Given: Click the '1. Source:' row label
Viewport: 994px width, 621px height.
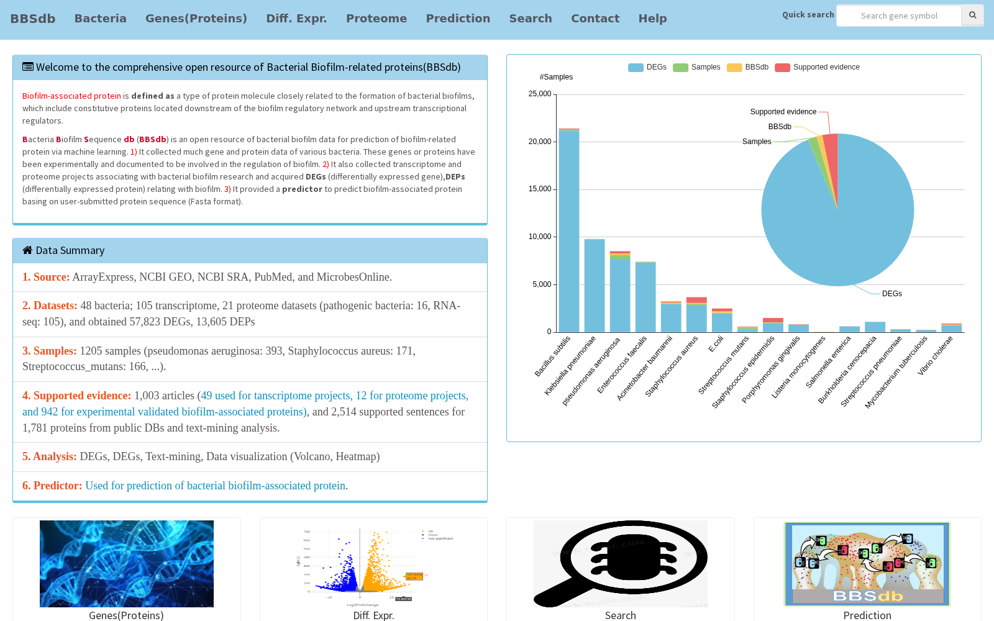Looking at the screenshot, I should coord(46,277).
